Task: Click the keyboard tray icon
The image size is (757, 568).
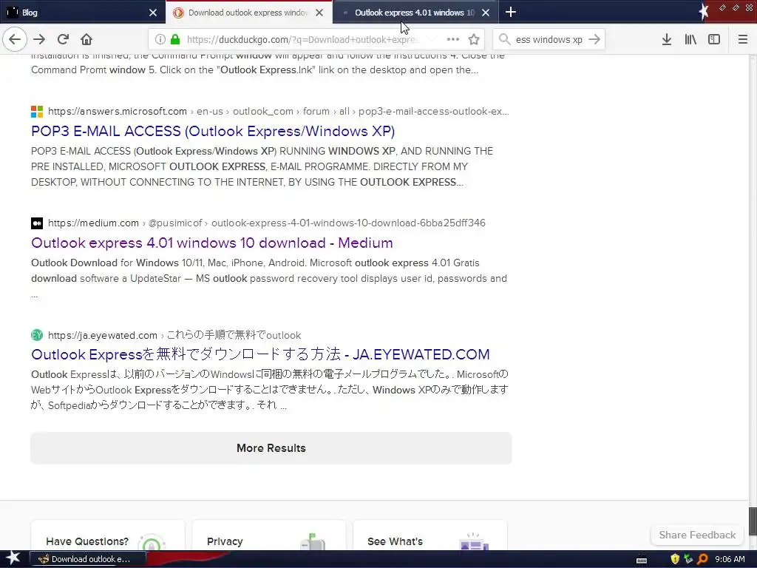Action: [x=642, y=560]
